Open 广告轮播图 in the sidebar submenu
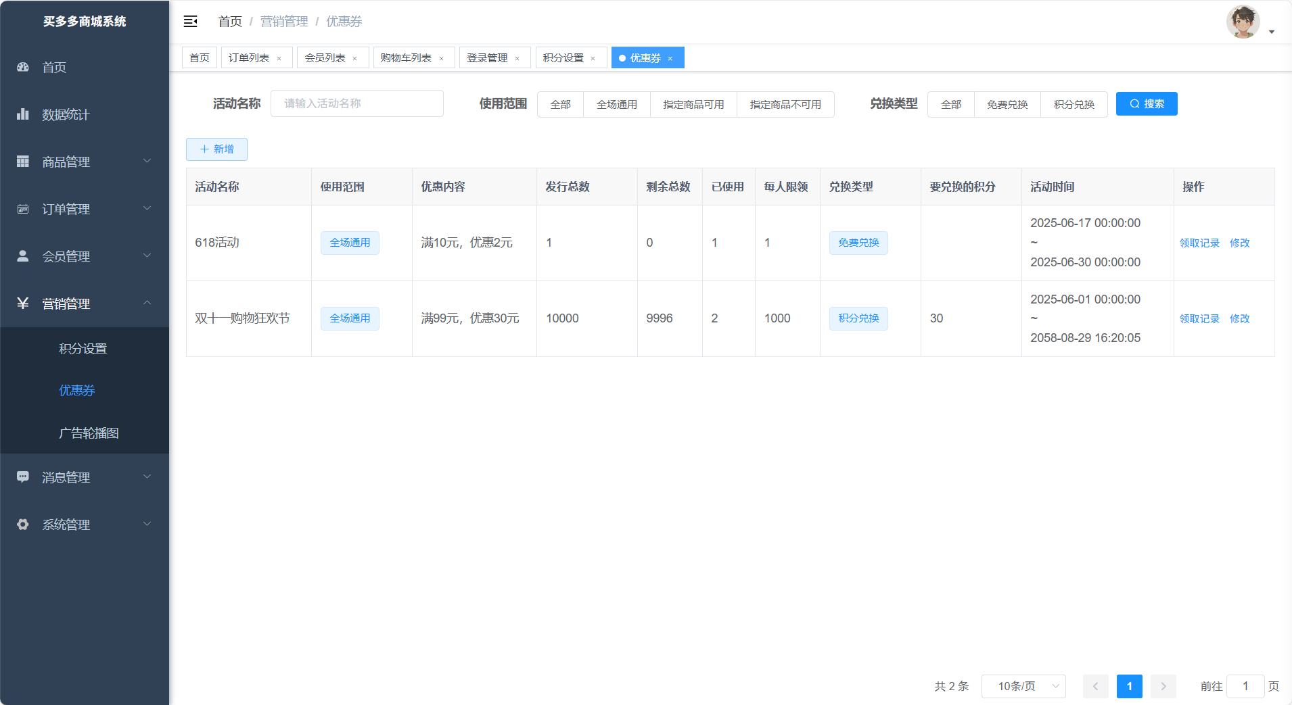Image resolution: width=1292 pixels, height=705 pixels. (89, 433)
